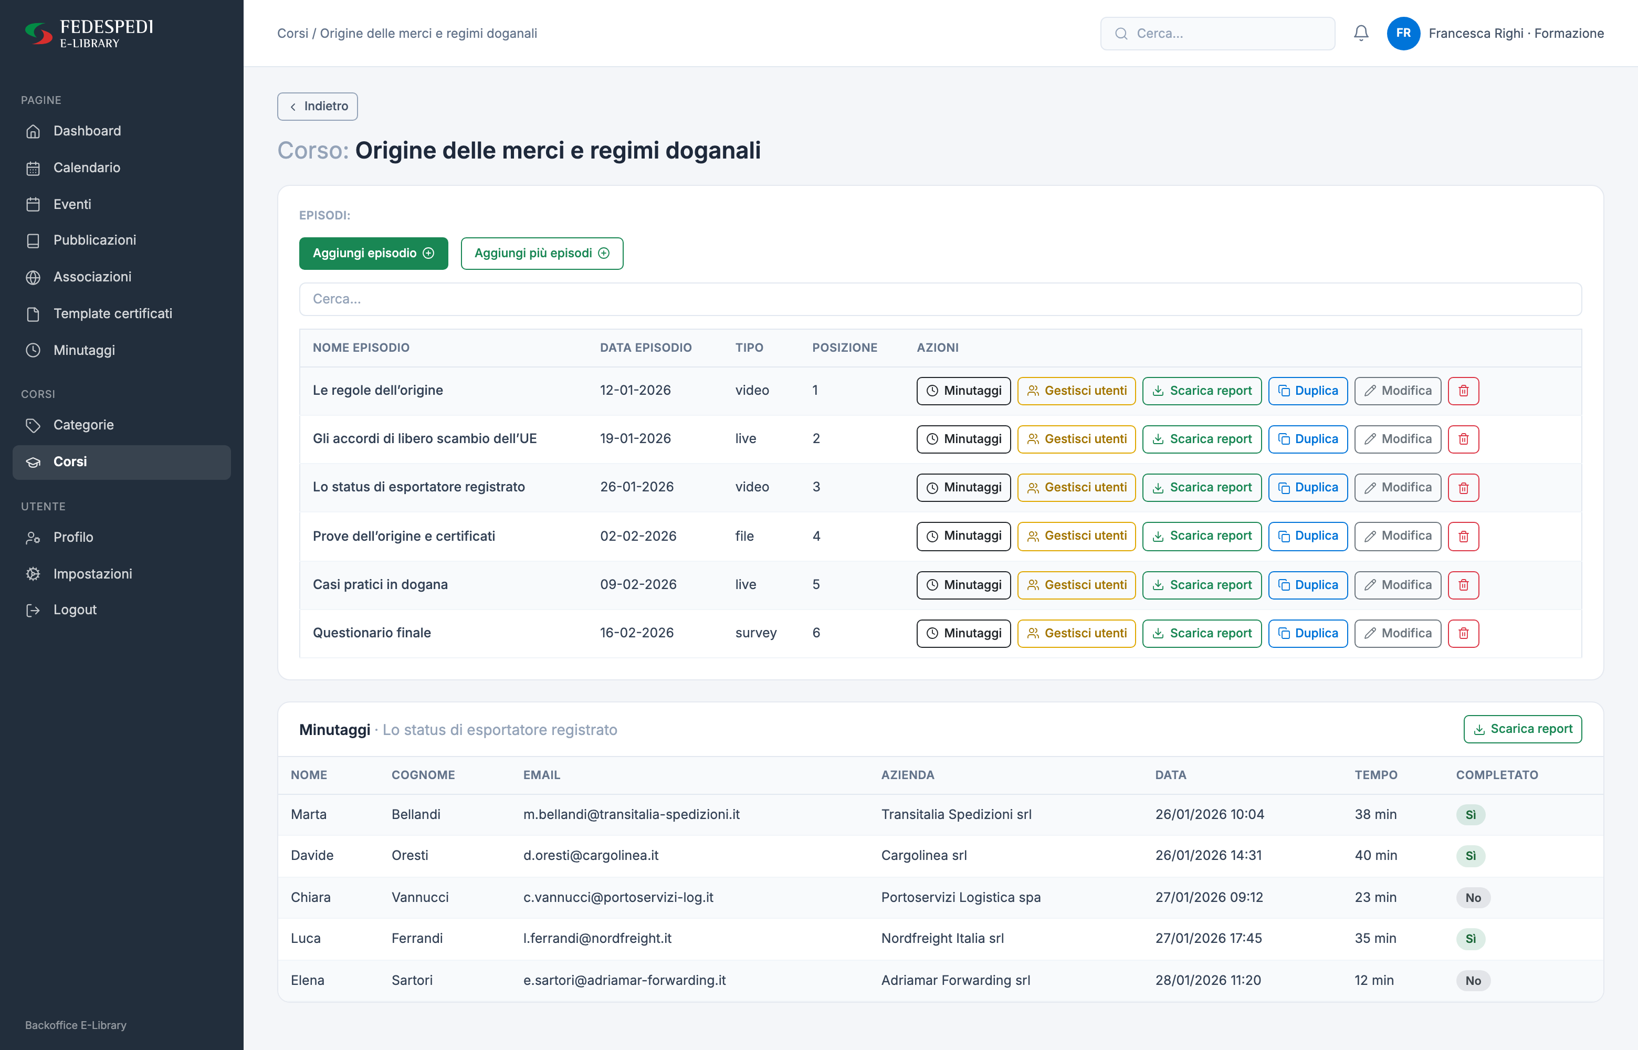Click Gestisci utenti for Gli accordi di libero scambio

1076,439
